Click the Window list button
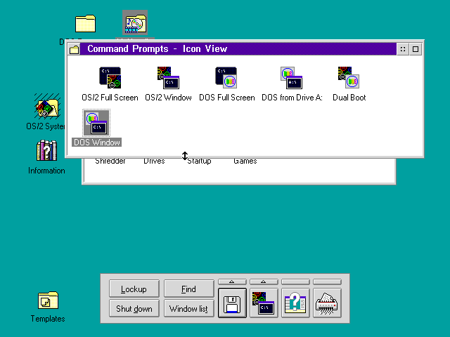 point(189,308)
